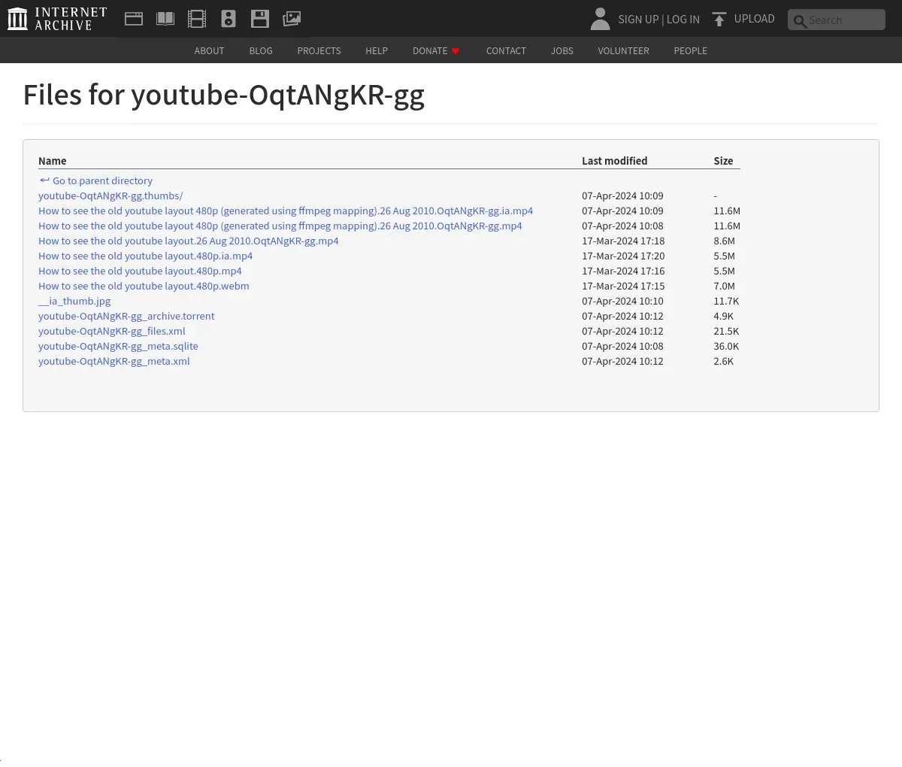This screenshot has width=902, height=767.
Task: Open old youtube layout.26 Aug 2010 mp4
Action: coord(189,241)
